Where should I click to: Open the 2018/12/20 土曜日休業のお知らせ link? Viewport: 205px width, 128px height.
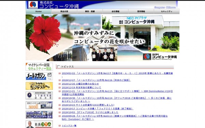click(x=80, y=84)
